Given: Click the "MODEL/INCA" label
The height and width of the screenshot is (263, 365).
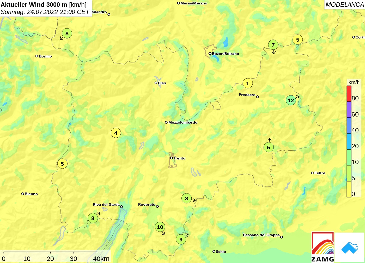Looking at the screenshot, I should tap(345, 5).
